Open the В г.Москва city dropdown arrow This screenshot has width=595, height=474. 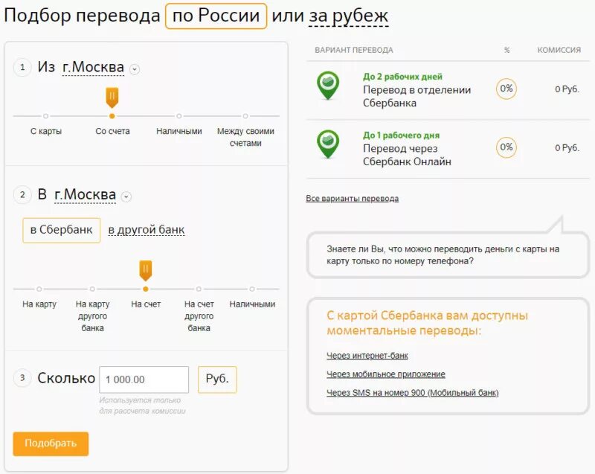pyautogui.click(x=126, y=196)
